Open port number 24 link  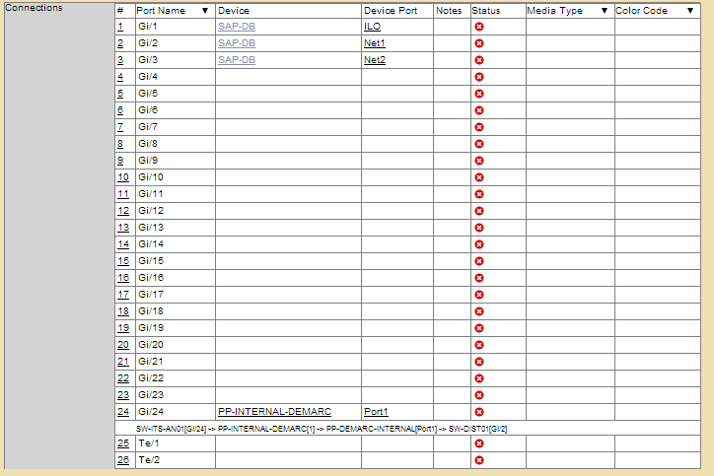click(123, 411)
